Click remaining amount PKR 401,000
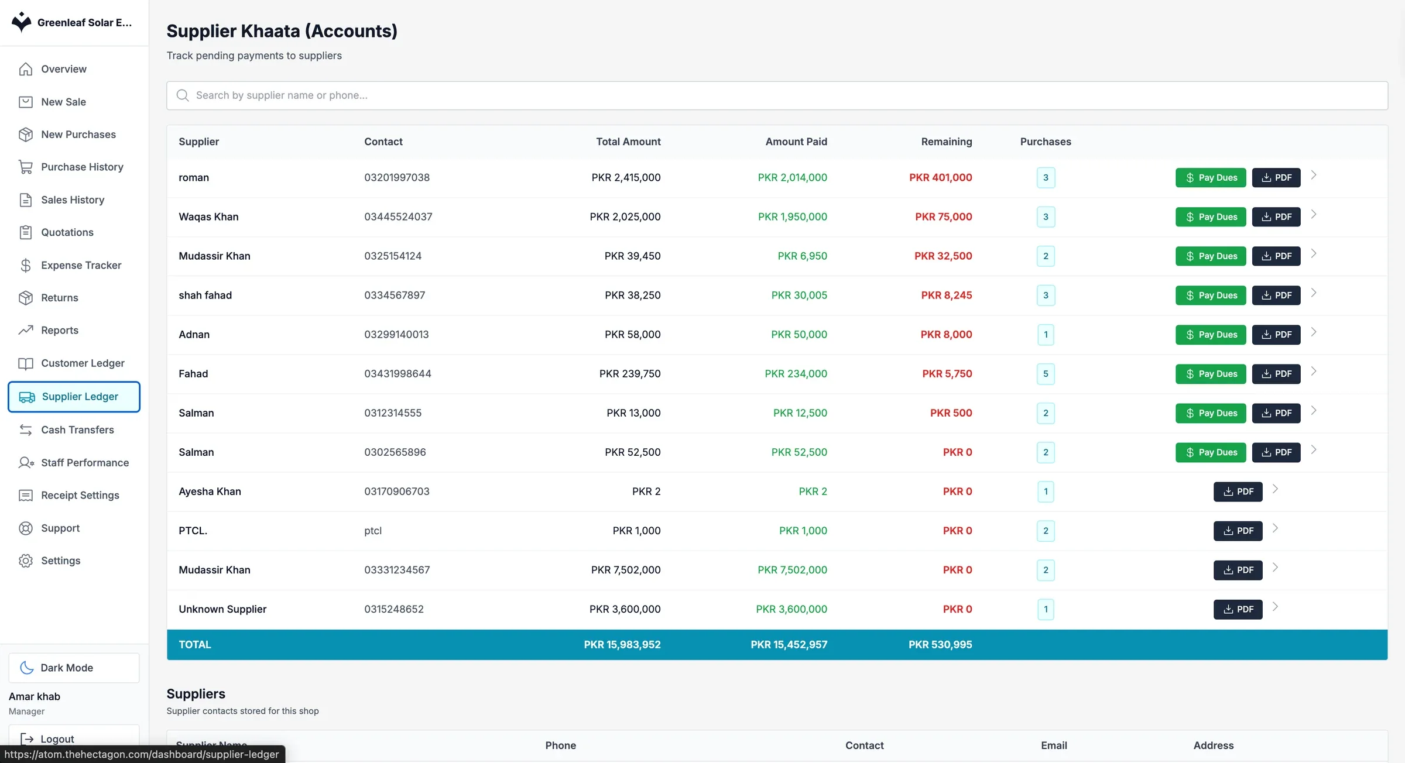This screenshot has width=1405, height=763. [x=940, y=177]
